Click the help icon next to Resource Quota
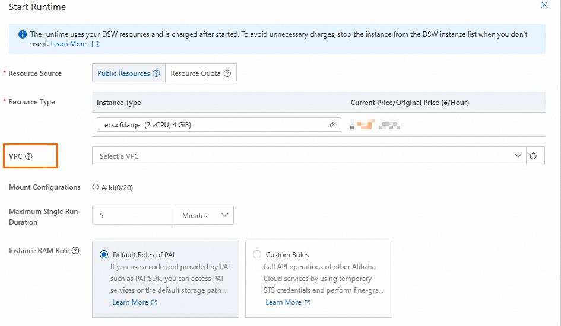 [x=227, y=73]
